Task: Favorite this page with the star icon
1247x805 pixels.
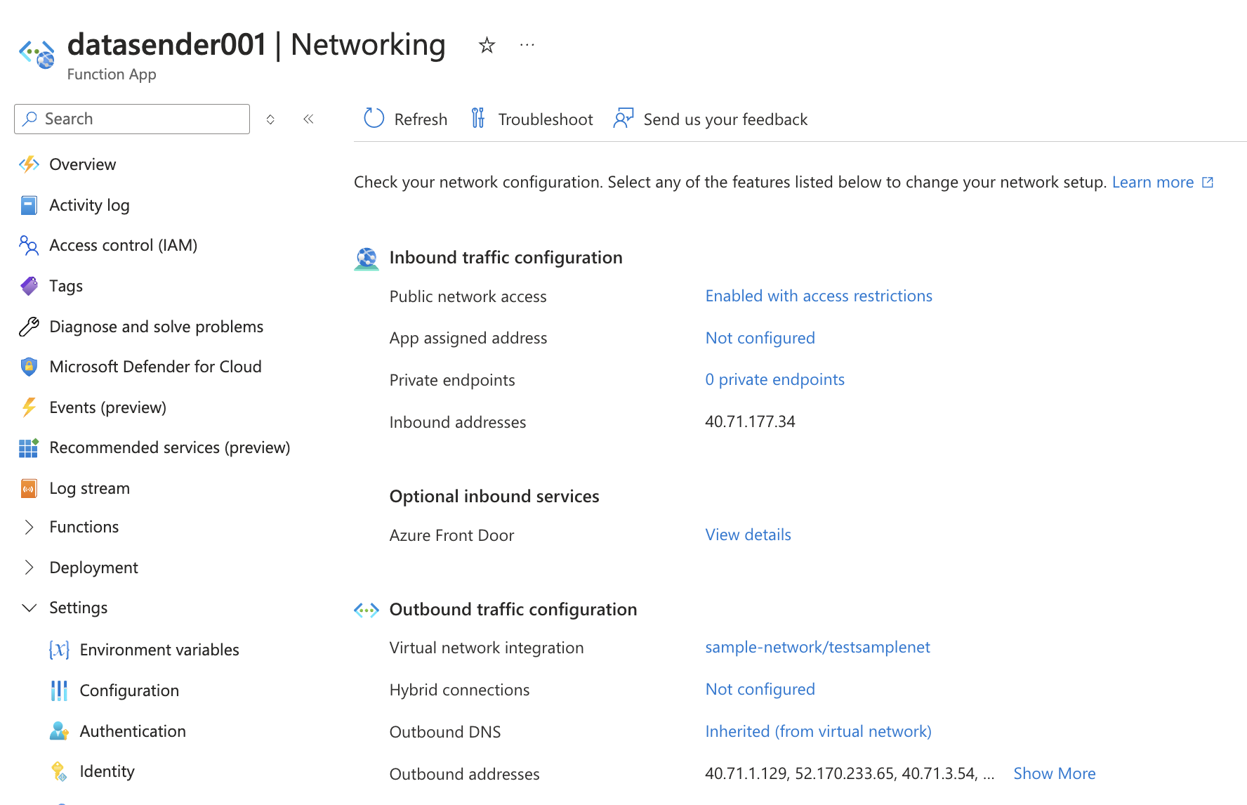Action: [x=487, y=46]
